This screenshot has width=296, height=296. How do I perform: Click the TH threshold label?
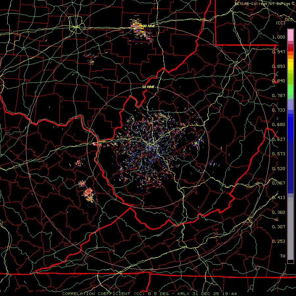tap(283, 256)
